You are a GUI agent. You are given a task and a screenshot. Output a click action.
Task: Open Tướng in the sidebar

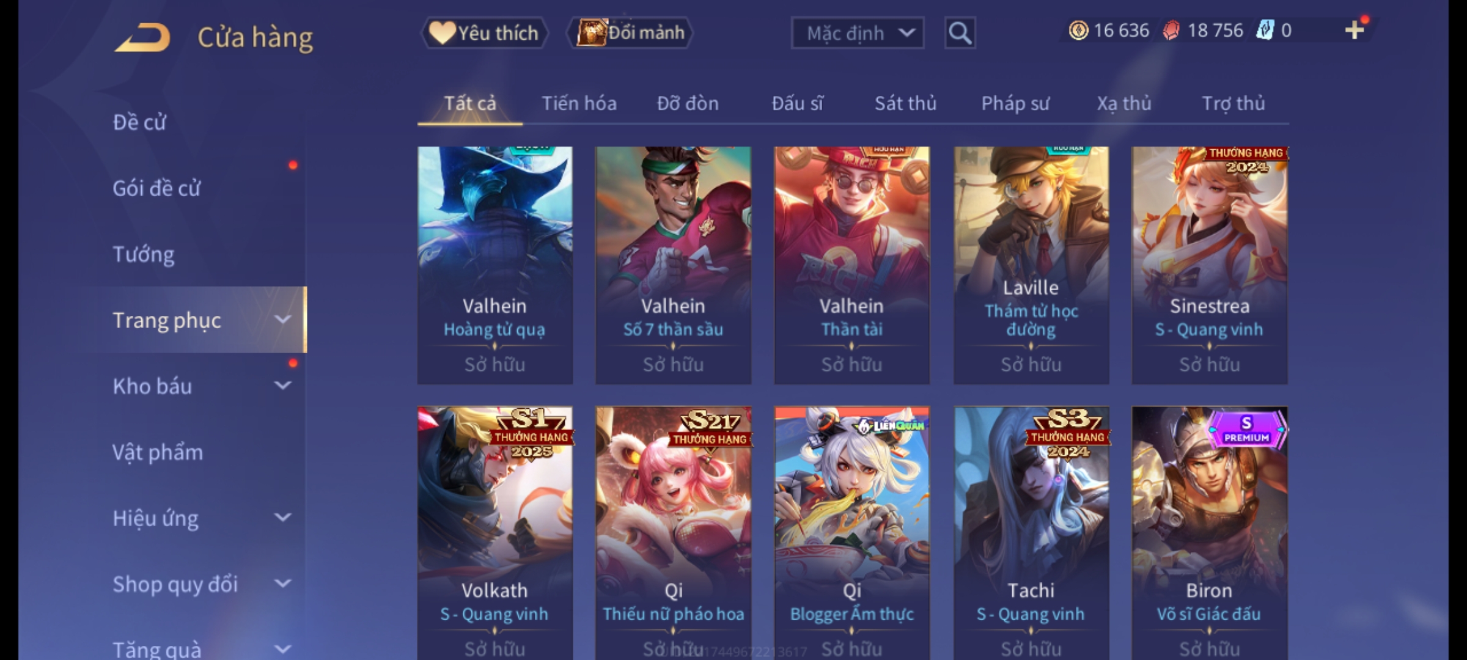[x=144, y=254]
